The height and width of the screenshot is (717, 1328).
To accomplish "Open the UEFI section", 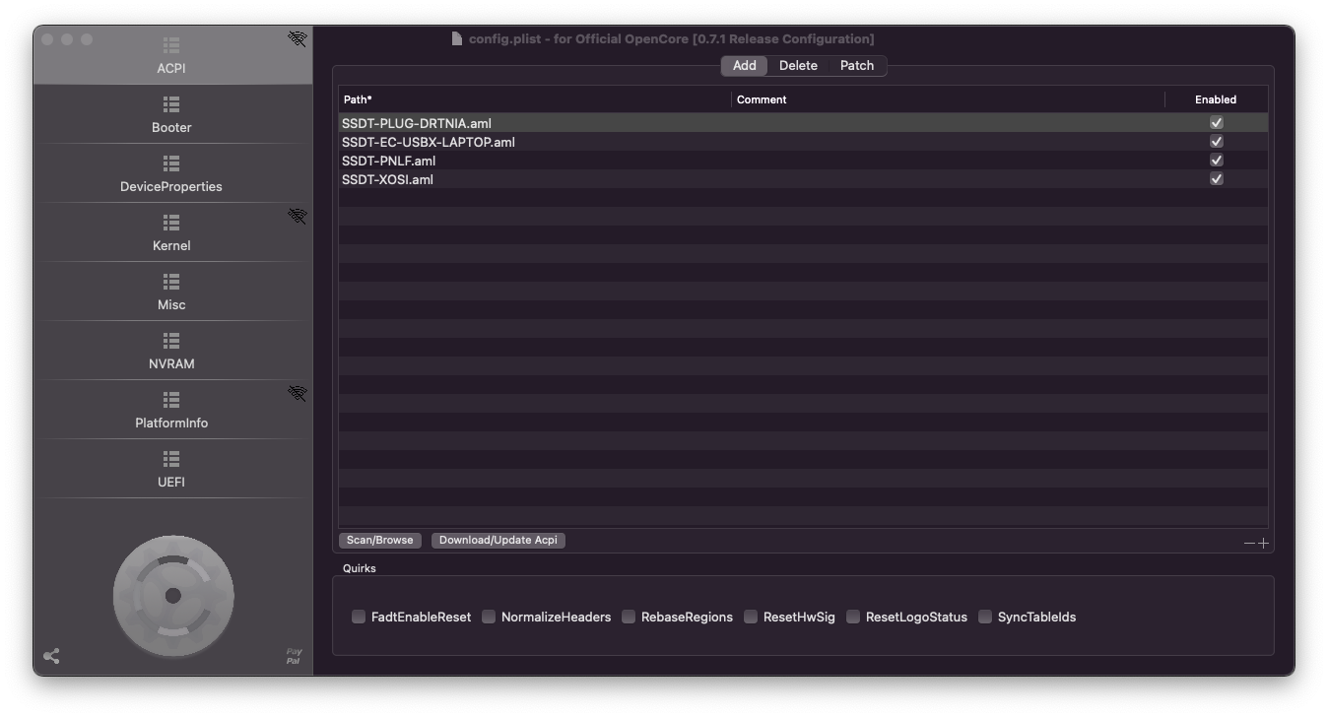I will 171,469.
